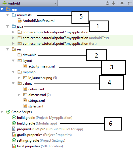Click the collapse all icon in toolbar
The width and height of the screenshot is (133, 167).
113,3
